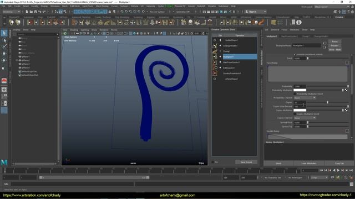Toggle the checkbox left of Save Groom
355x199 pixels.
(x=213, y=162)
